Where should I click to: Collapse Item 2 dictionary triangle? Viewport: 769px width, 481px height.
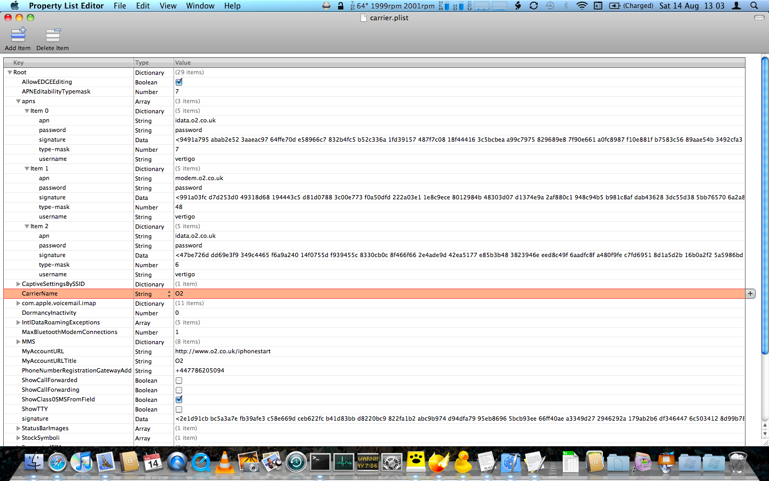point(27,226)
